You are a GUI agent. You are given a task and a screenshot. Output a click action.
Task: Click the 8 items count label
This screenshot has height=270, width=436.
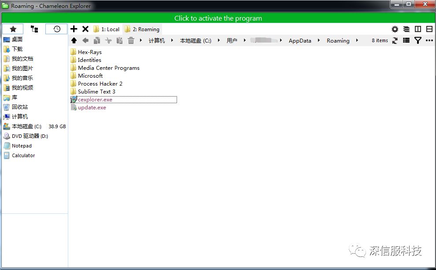click(x=380, y=40)
